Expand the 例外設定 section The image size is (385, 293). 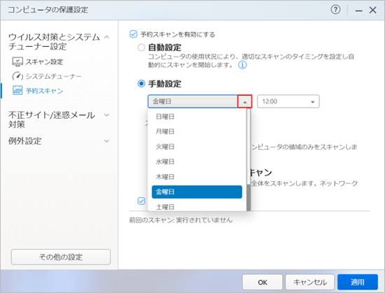106,141
